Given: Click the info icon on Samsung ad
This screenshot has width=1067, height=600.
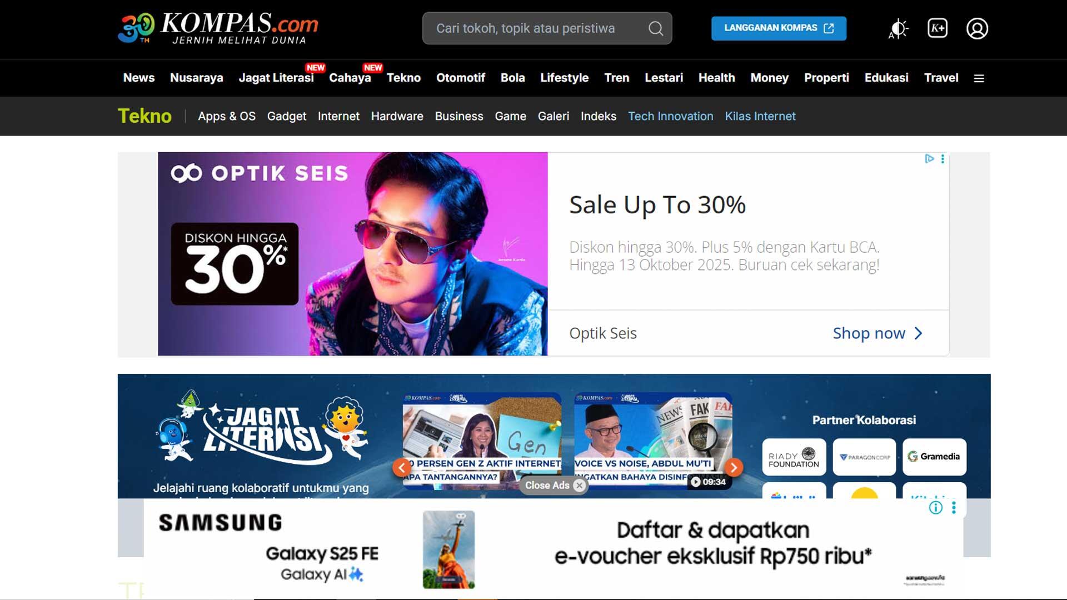Looking at the screenshot, I should [x=936, y=508].
